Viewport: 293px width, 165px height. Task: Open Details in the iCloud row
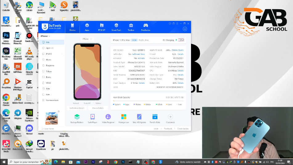(x=180, y=54)
